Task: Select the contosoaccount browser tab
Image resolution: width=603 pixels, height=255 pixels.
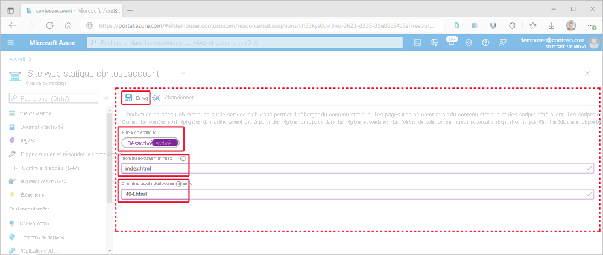Action: 72,10
